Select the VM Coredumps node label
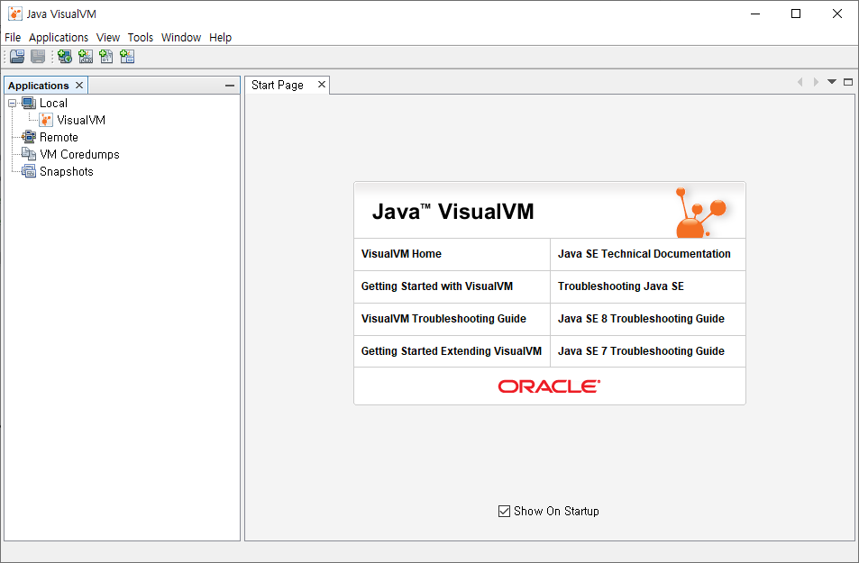Image resolution: width=859 pixels, height=563 pixels. click(x=79, y=154)
